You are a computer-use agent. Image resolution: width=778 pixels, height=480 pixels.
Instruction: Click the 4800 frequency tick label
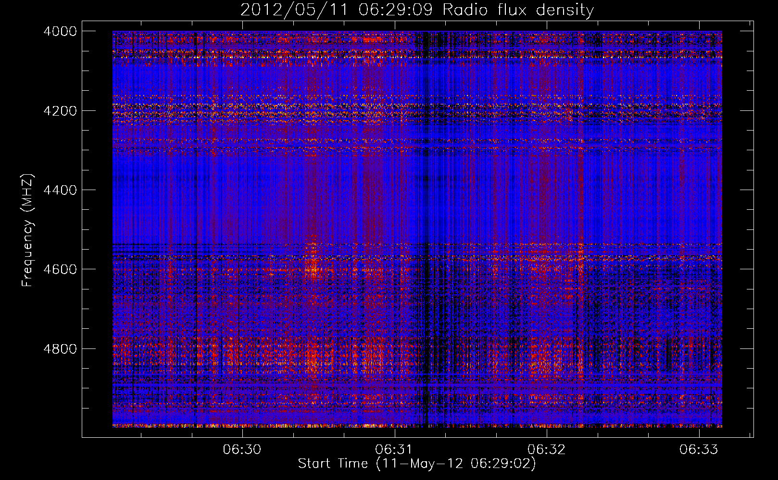(x=60, y=349)
